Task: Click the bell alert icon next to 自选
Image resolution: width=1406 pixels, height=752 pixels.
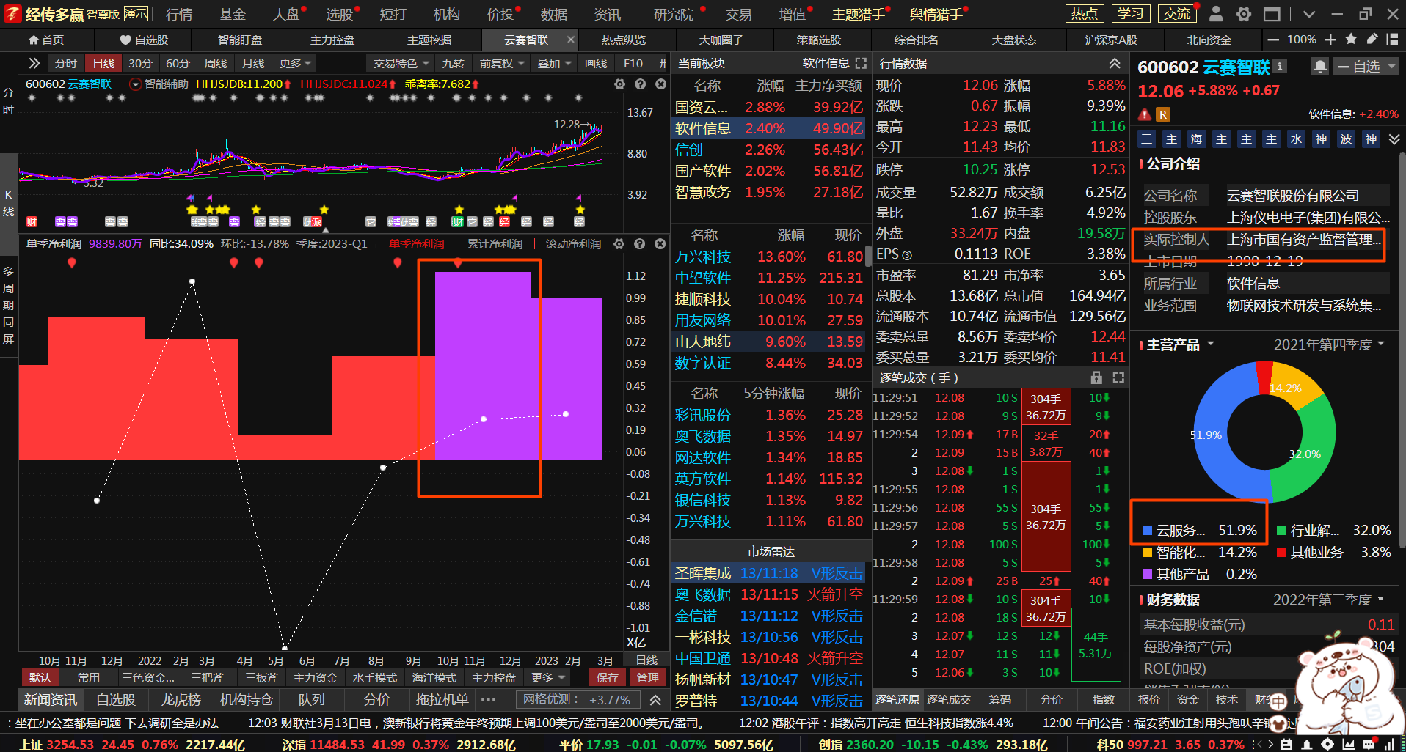Action: pos(1319,67)
